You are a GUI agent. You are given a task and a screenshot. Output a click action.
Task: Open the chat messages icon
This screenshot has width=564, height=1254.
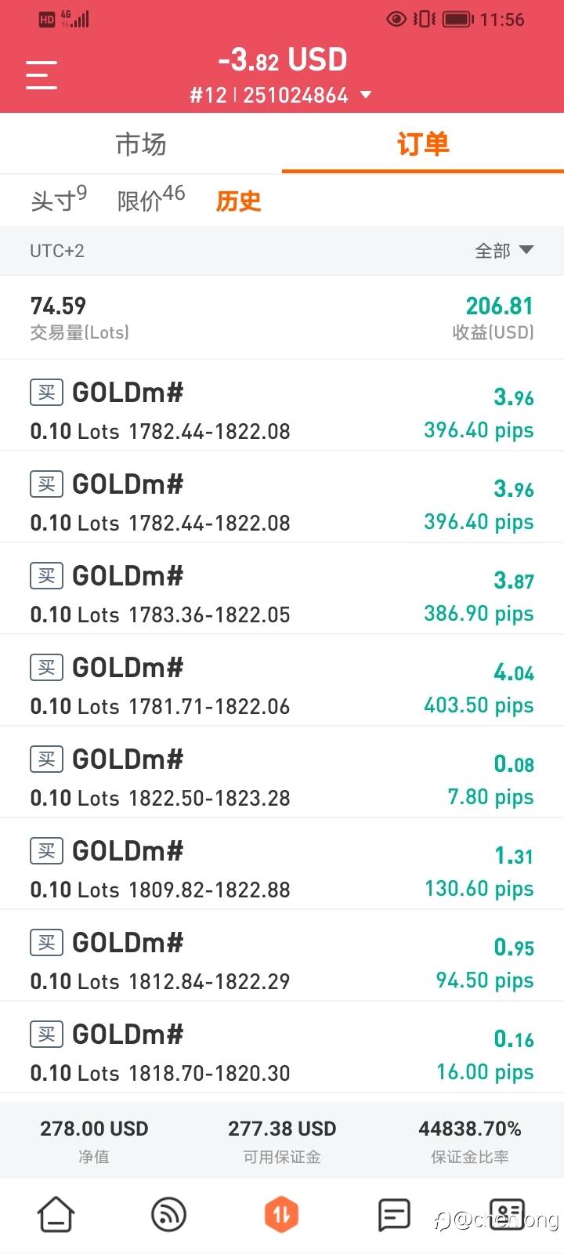(394, 1215)
